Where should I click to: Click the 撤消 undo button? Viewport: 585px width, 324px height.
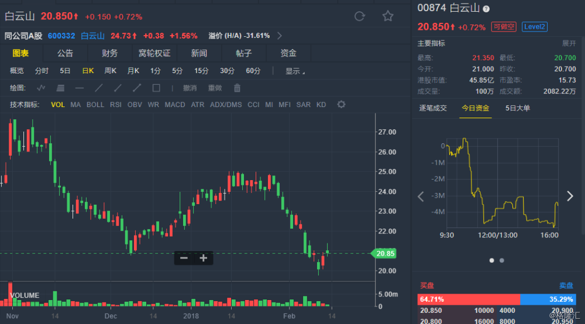click(x=190, y=88)
